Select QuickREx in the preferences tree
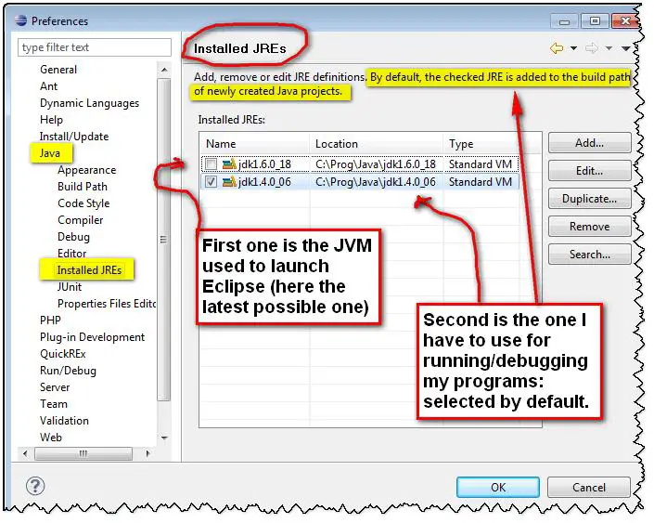This screenshot has height=523, width=654. 62,354
